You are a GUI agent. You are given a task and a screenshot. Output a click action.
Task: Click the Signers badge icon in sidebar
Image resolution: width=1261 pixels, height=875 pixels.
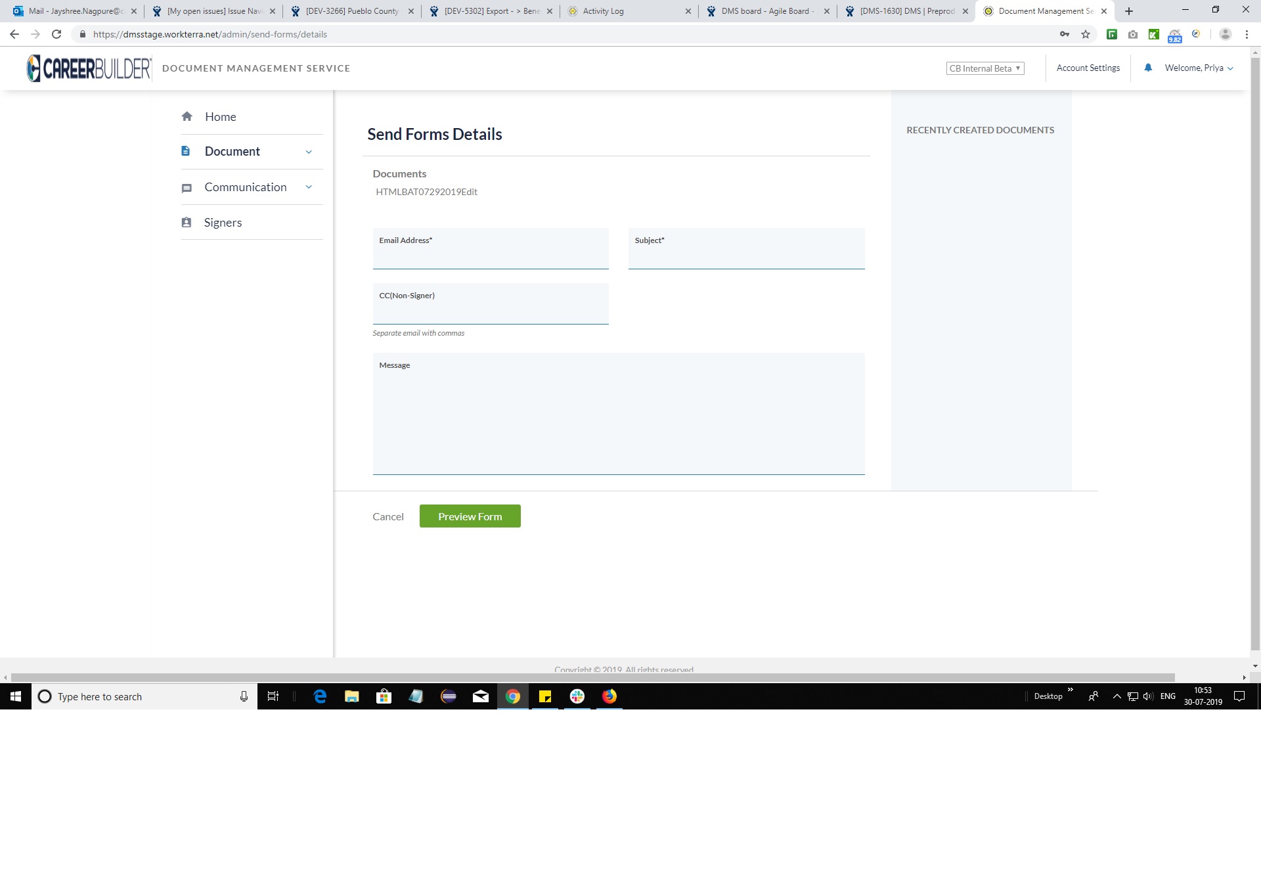(187, 223)
